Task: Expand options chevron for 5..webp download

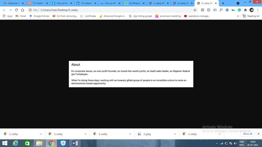Action: [86, 134]
